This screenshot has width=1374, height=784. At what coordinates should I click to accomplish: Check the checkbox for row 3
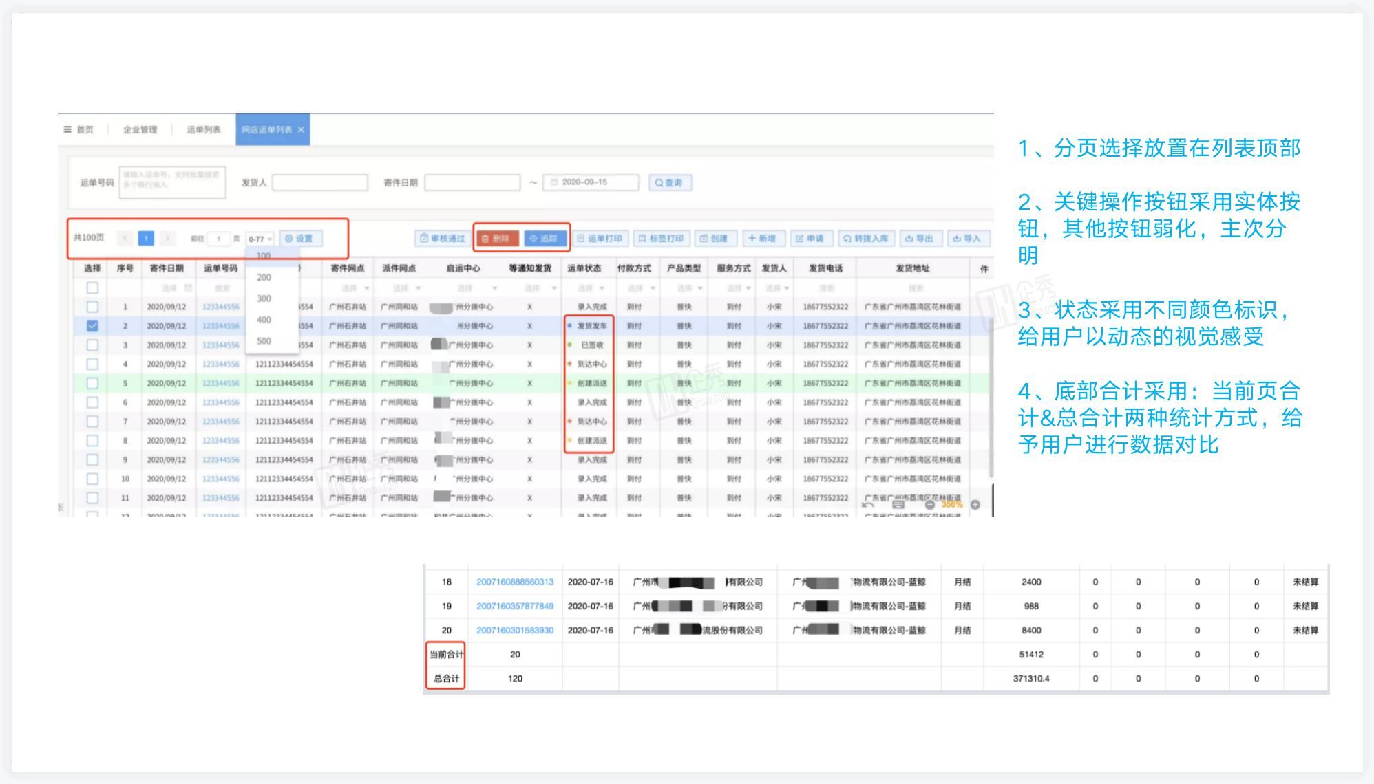[x=92, y=345]
